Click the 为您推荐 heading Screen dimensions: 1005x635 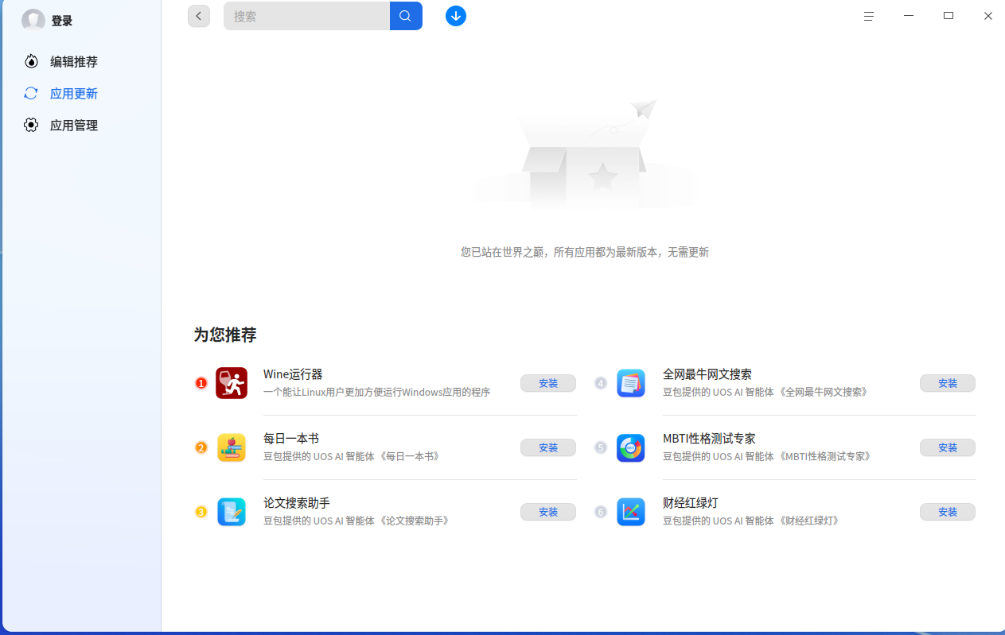225,335
